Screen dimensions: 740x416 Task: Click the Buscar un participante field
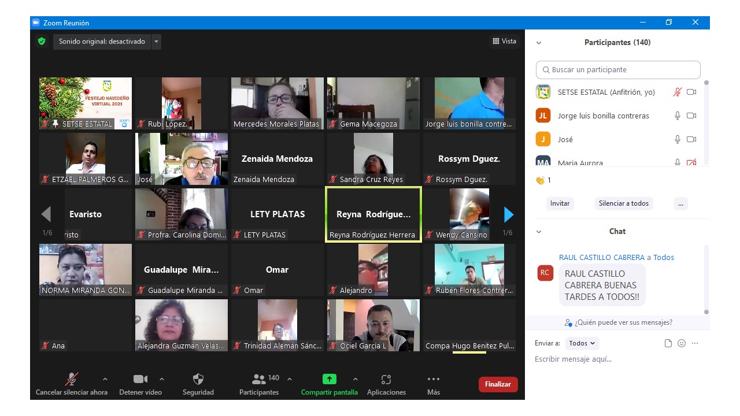[x=618, y=70]
